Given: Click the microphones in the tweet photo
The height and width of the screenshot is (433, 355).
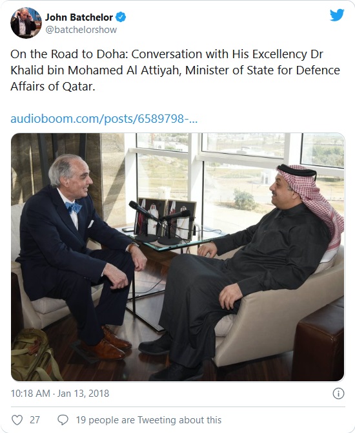Looking at the screenshot, I should pyautogui.click(x=160, y=222).
